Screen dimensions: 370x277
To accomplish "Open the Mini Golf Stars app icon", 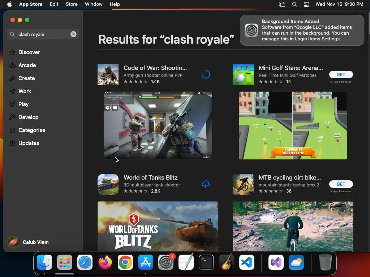I will tap(243, 75).
